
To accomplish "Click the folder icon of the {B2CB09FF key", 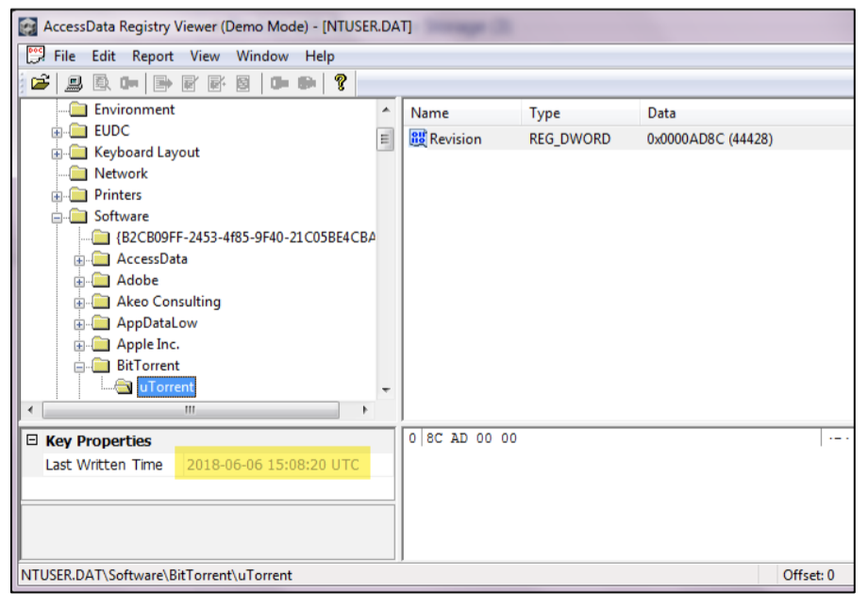I will pos(101,238).
